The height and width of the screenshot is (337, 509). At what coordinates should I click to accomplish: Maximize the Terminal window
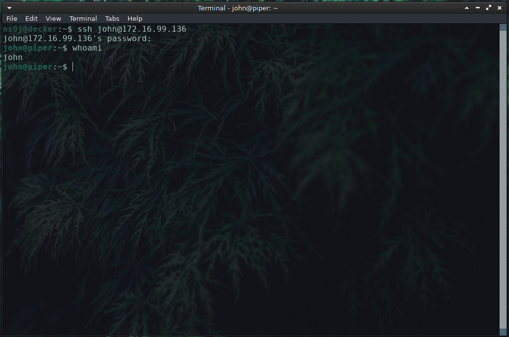pyautogui.click(x=489, y=8)
